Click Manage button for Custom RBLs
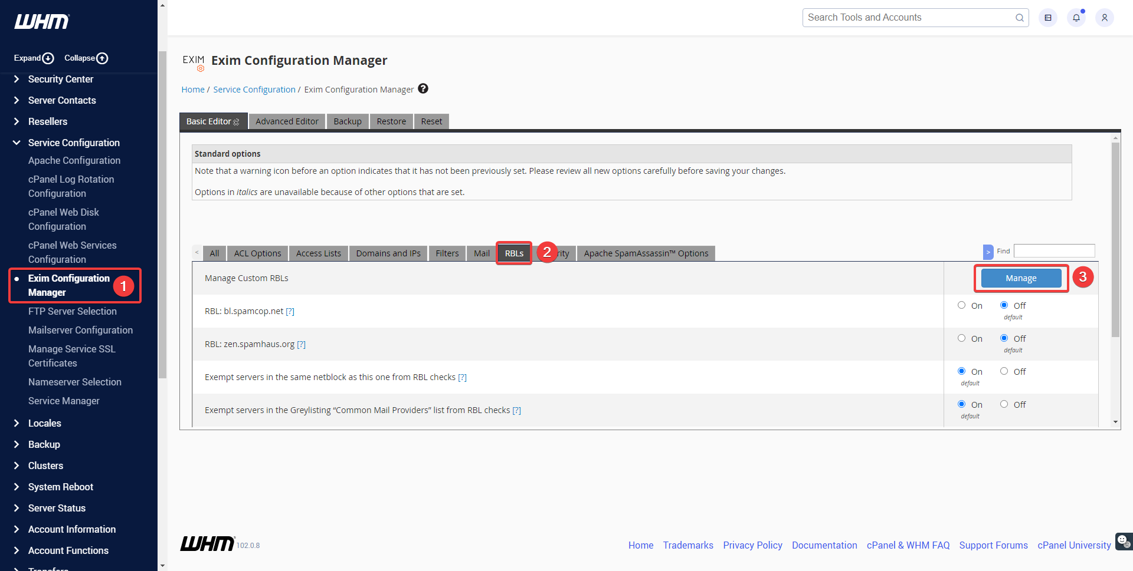 [1021, 278]
